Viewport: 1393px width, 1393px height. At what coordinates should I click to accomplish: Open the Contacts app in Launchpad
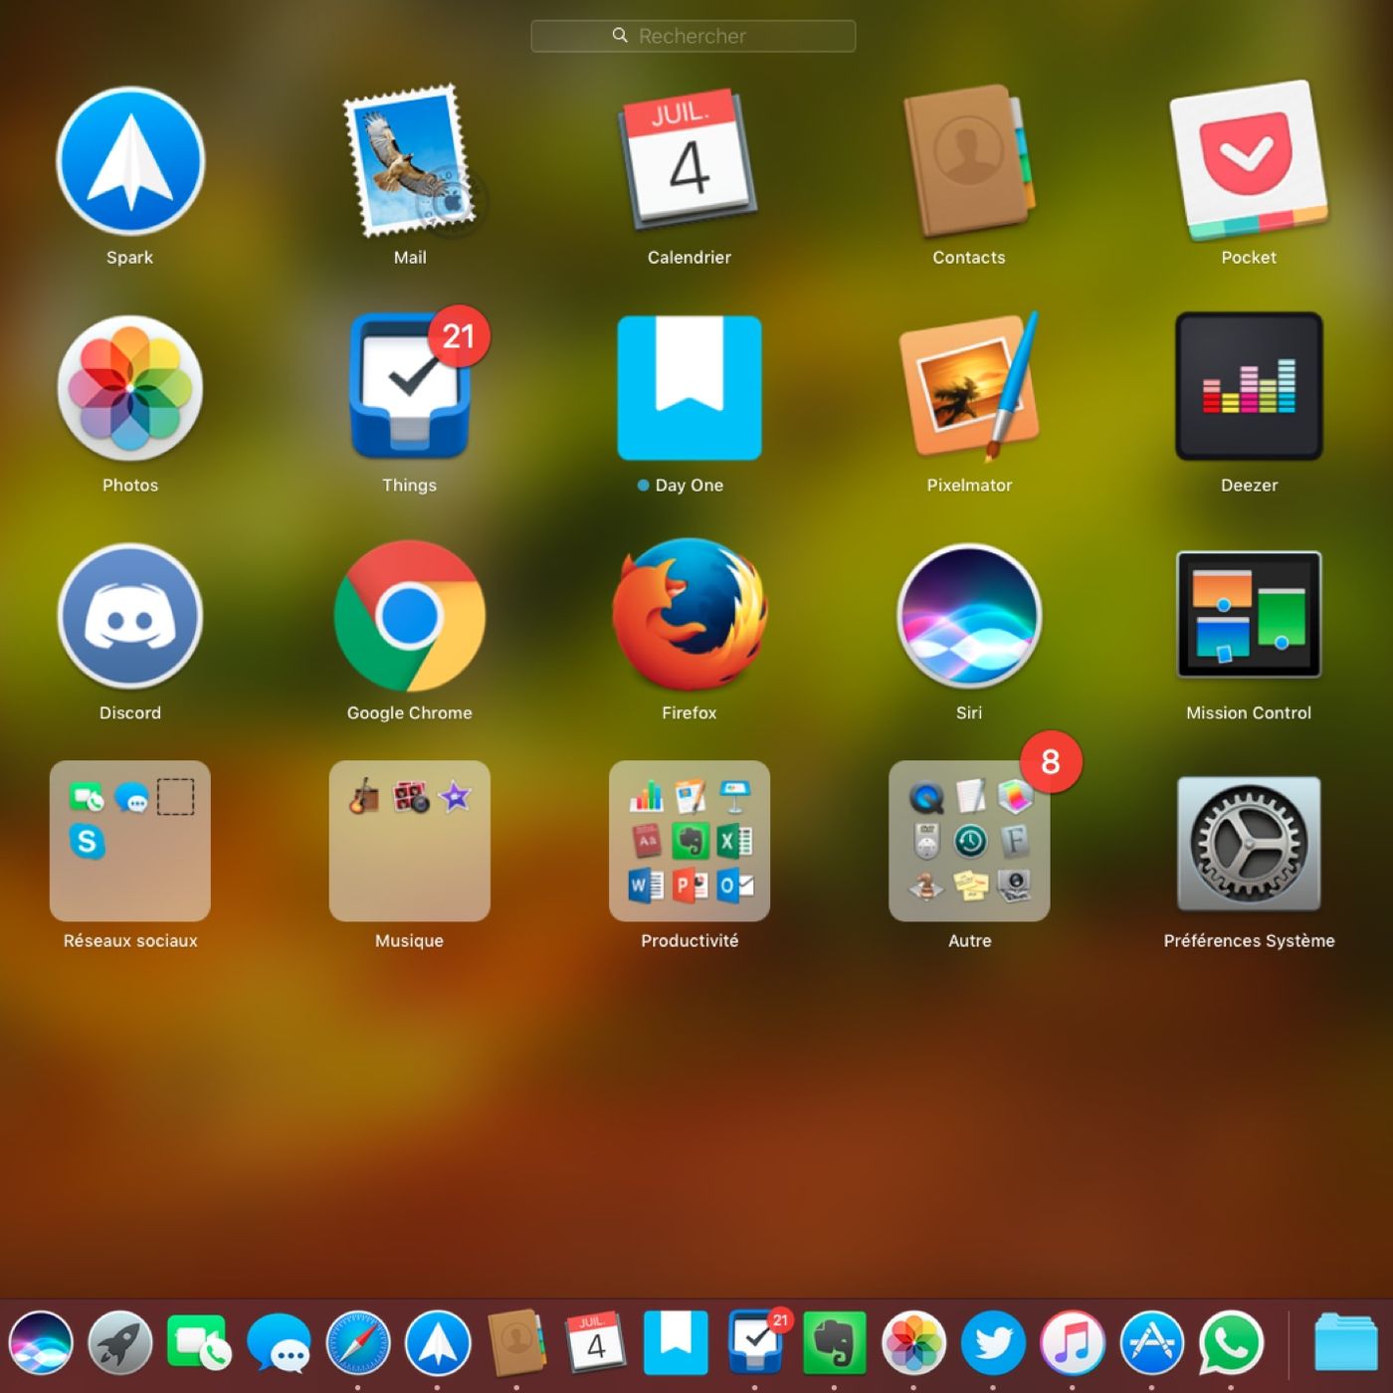pyautogui.click(x=969, y=161)
